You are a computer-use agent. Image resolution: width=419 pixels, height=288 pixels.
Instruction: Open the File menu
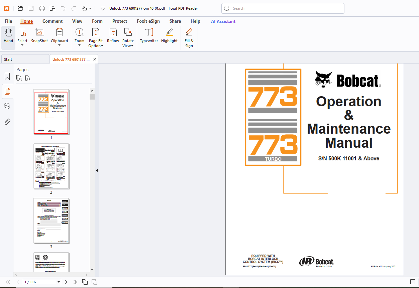click(x=8, y=21)
